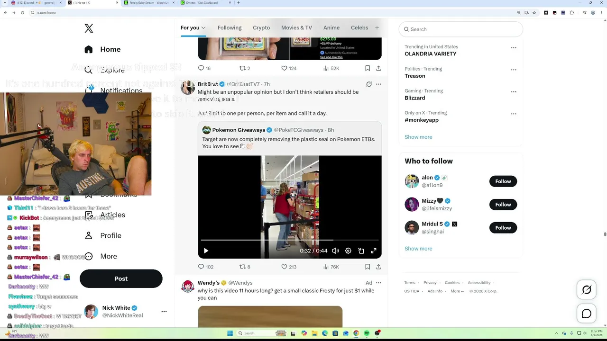
Task: Open the browser Extensions puzzle icon
Action: click(x=571, y=13)
